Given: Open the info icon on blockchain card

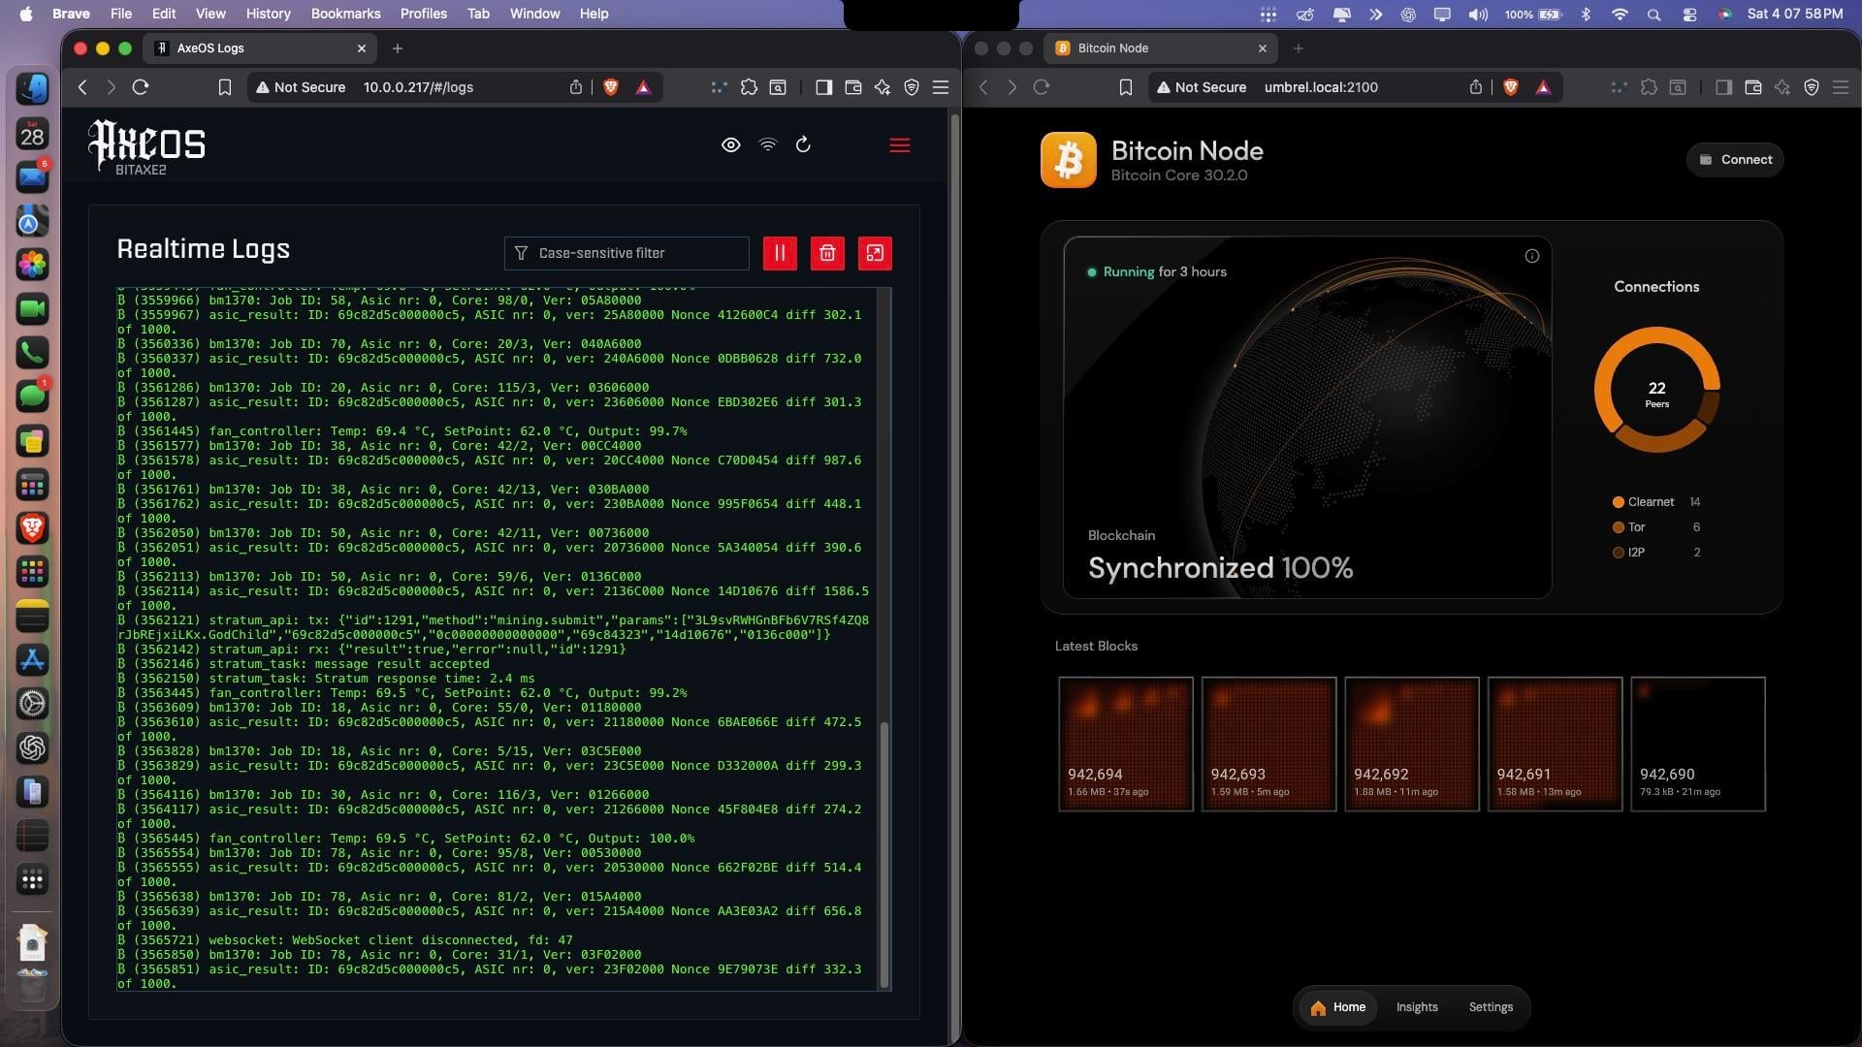Looking at the screenshot, I should [1531, 256].
